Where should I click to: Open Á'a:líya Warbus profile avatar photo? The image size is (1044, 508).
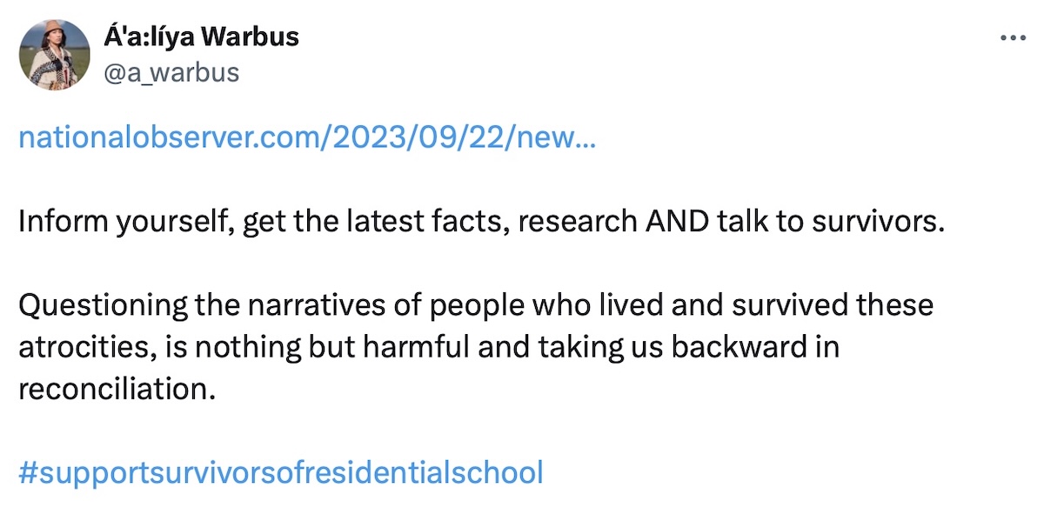click(x=54, y=55)
